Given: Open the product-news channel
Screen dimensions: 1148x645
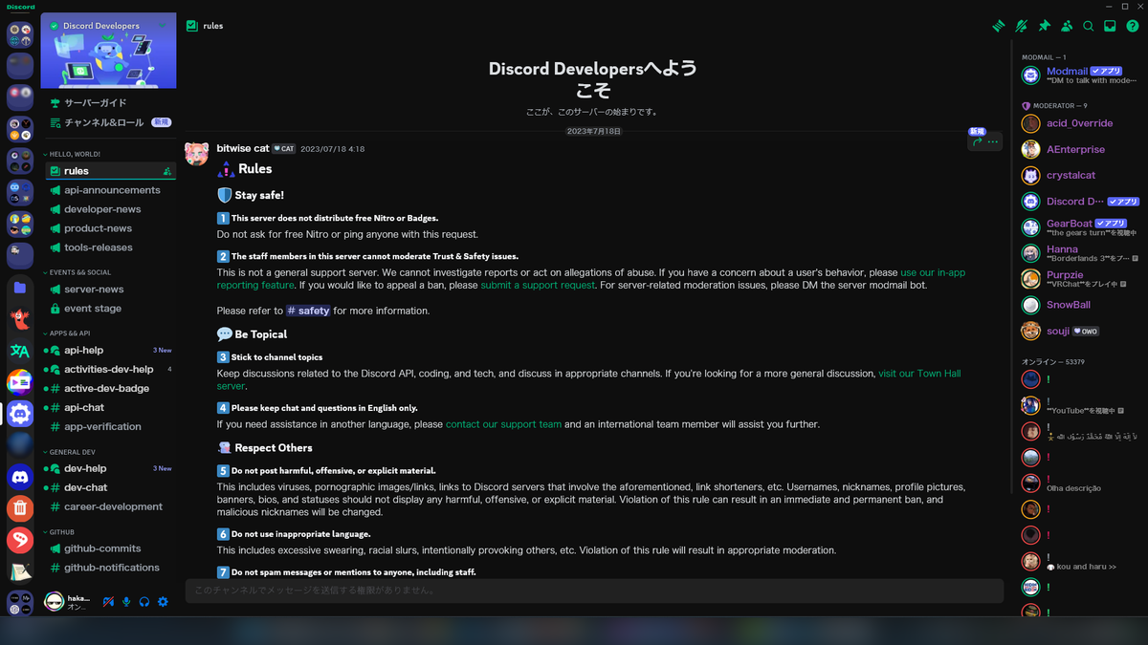Looking at the screenshot, I should [111, 228].
